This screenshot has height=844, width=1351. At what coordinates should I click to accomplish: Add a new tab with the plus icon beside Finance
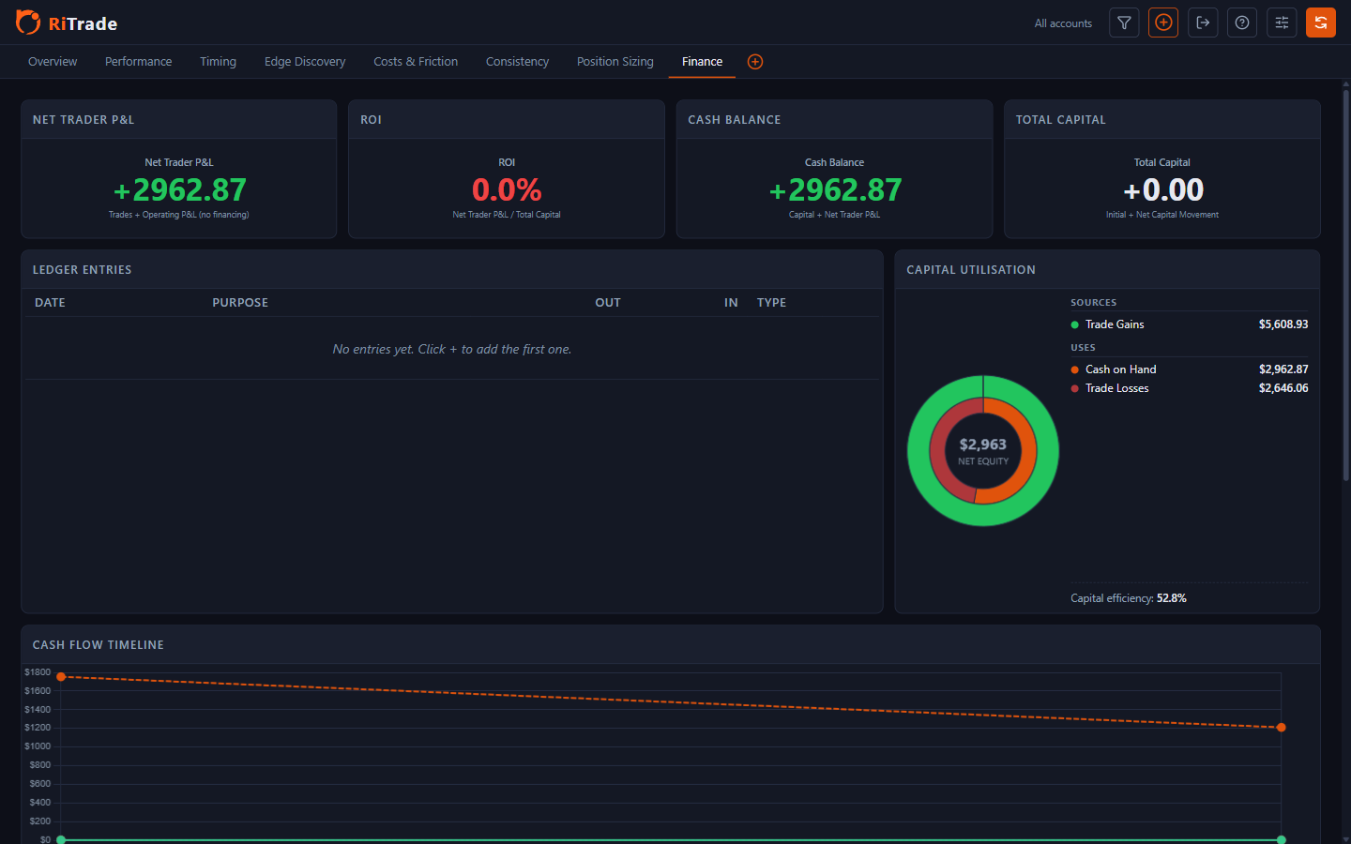point(755,62)
